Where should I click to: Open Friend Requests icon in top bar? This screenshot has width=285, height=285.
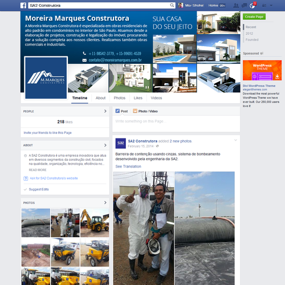pyautogui.click(x=236, y=6)
